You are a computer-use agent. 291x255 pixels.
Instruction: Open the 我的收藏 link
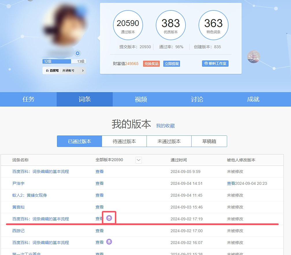pyautogui.click(x=165, y=126)
